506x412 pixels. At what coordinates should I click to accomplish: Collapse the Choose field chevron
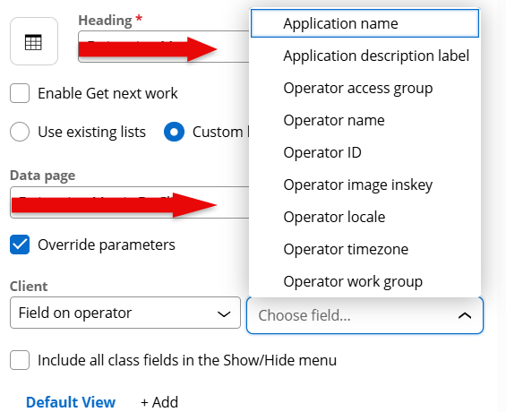point(465,315)
